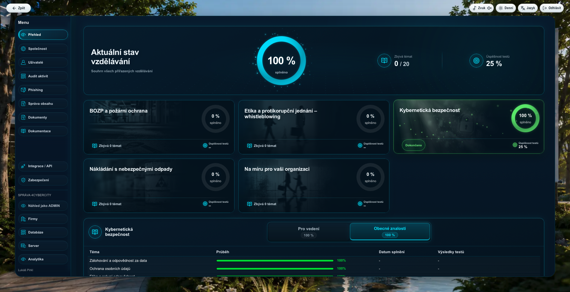The image size is (570, 292).
Task: Click the green 100 % ring on Kybernetická bezpečnost
Action: coord(525,118)
